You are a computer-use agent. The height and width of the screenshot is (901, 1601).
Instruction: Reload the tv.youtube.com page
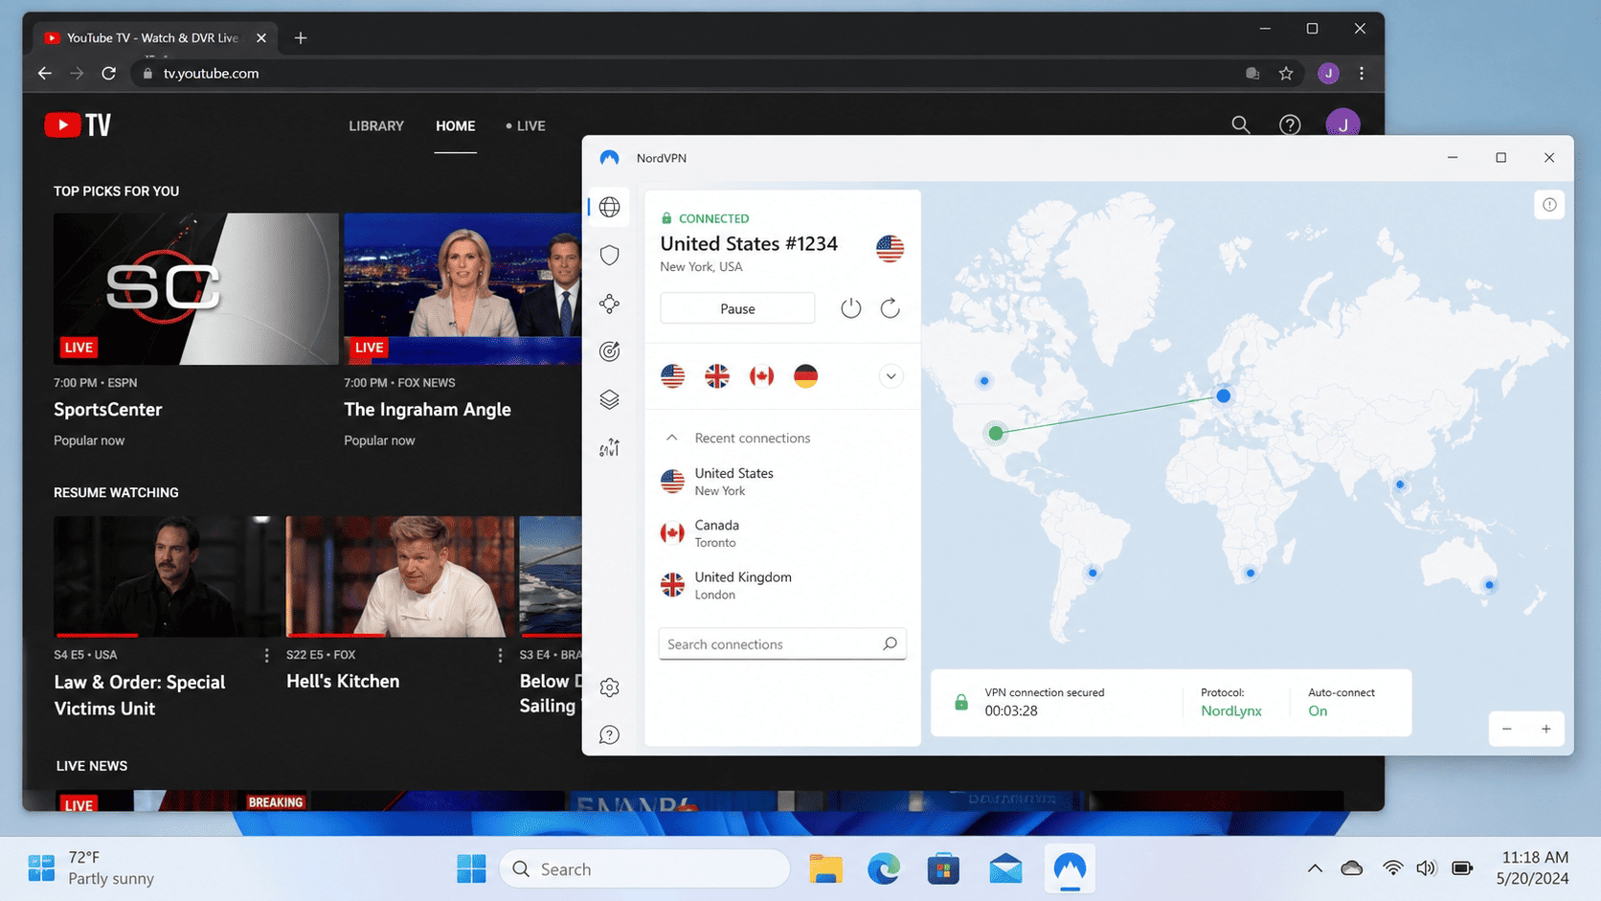(109, 73)
